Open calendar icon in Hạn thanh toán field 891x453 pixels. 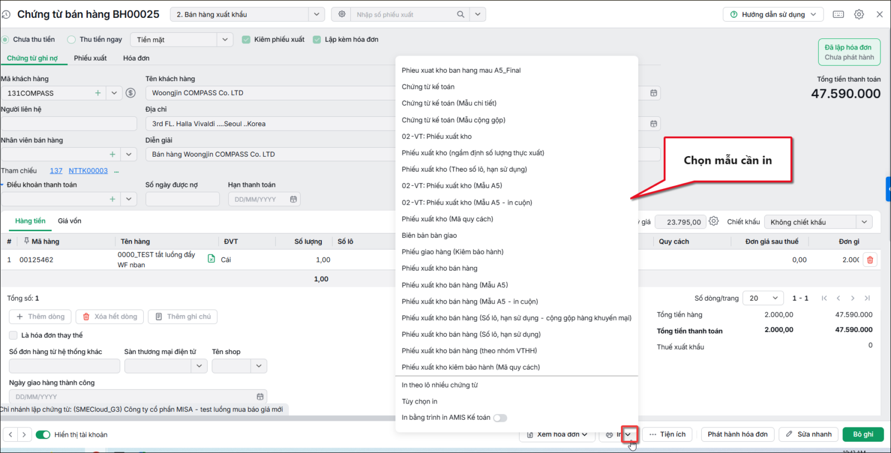293,199
